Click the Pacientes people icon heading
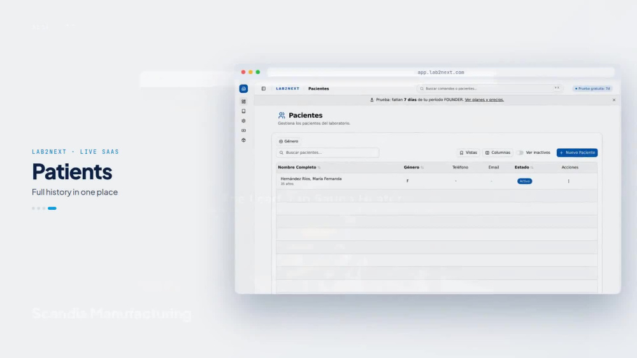This screenshot has width=637, height=358. (282, 116)
